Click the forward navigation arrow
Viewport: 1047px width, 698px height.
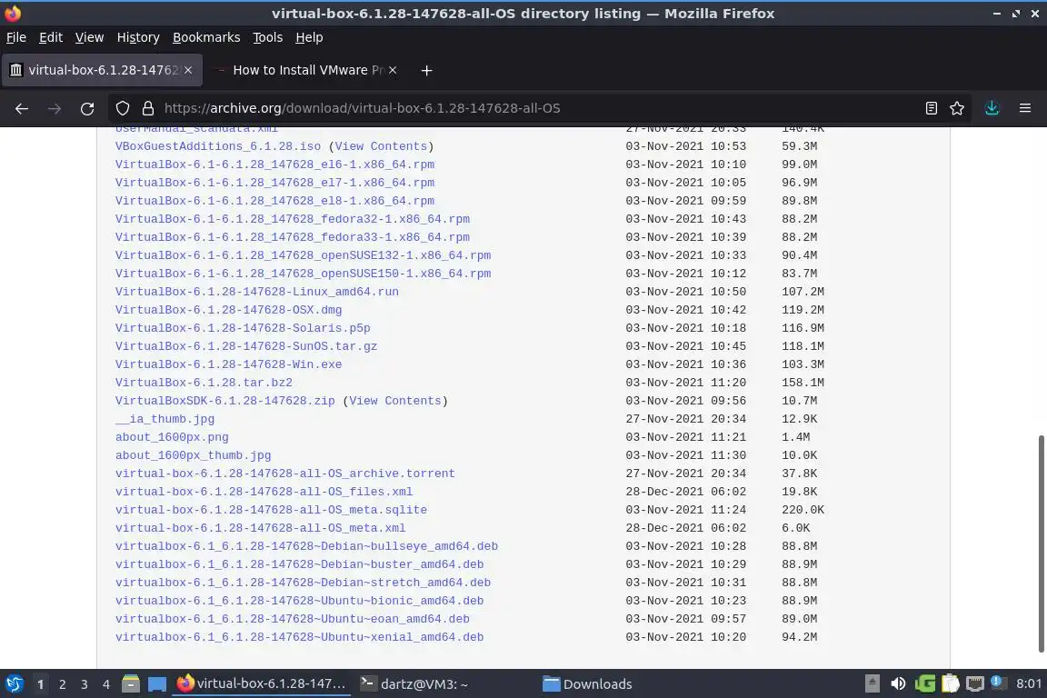point(55,108)
